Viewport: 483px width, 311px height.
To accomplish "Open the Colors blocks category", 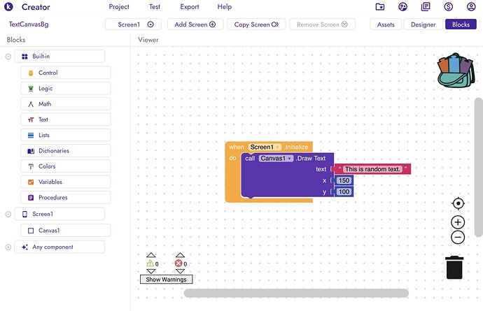I will 66,166.
